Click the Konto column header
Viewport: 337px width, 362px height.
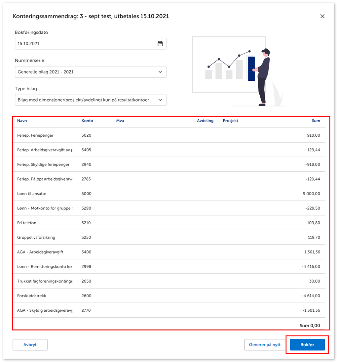tap(87, 121)
